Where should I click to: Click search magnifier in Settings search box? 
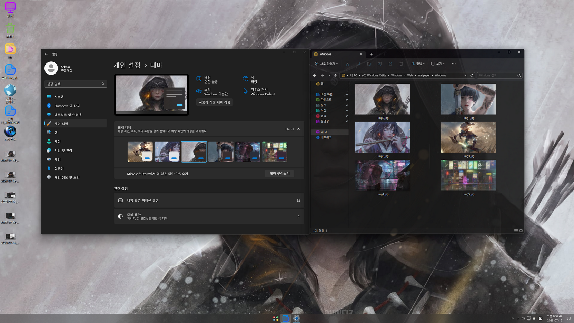click(103, 84)
